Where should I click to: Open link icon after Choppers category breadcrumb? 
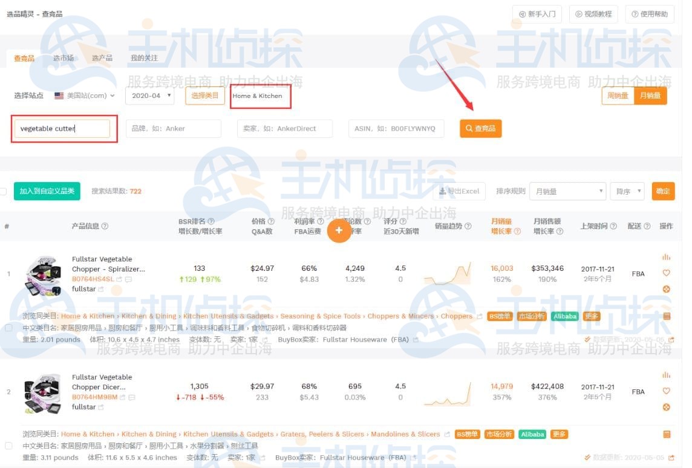[x=480, y=316]
